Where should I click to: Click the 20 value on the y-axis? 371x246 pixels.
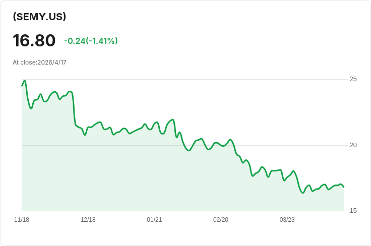pyautogui.click(x=353, y=145)
